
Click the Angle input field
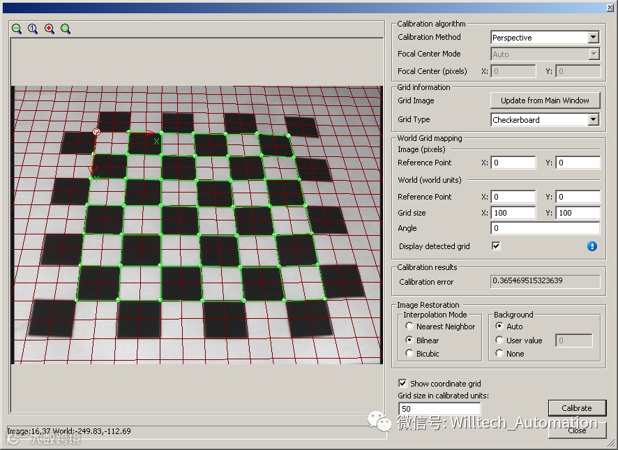coord(545,228)
